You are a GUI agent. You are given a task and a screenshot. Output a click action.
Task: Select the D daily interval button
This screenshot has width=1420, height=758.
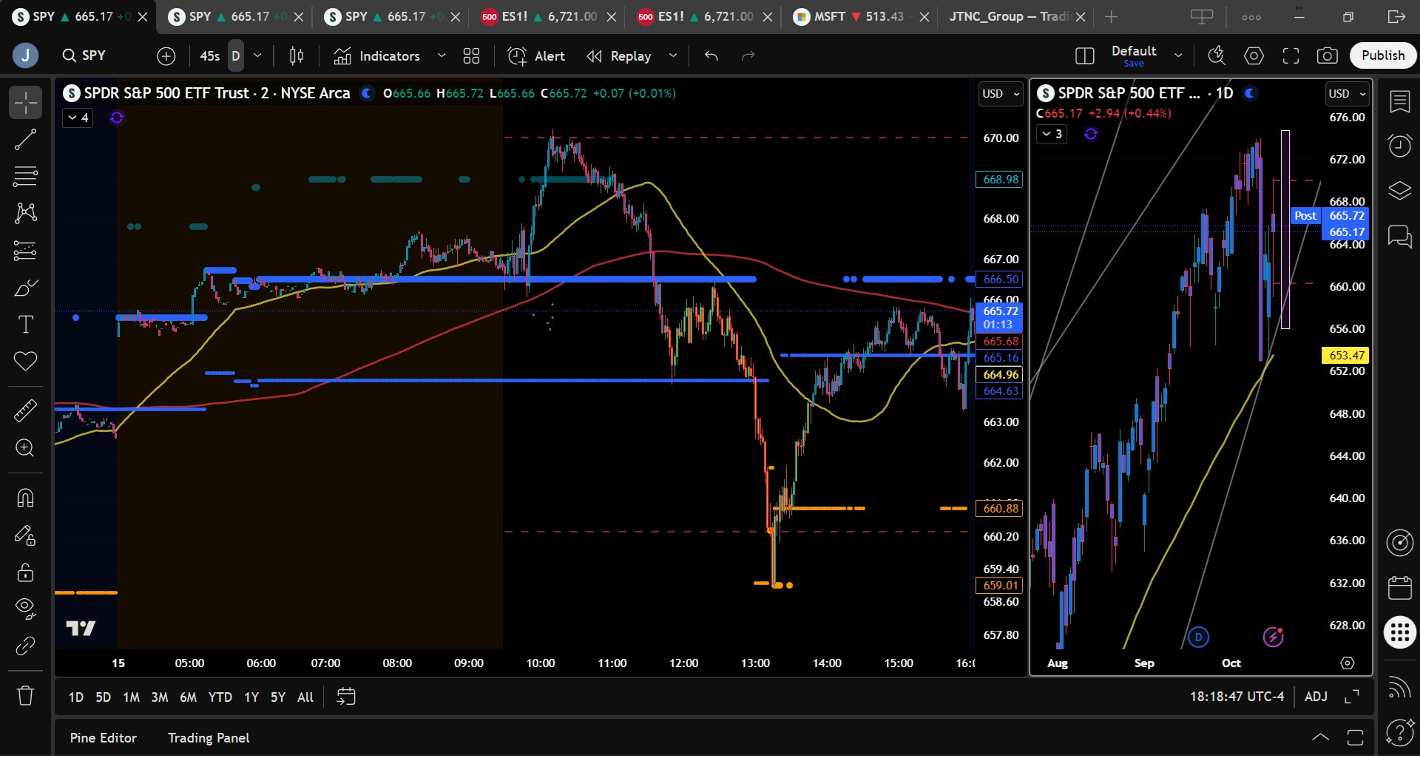pyautogui.click(x=236, y=56)
